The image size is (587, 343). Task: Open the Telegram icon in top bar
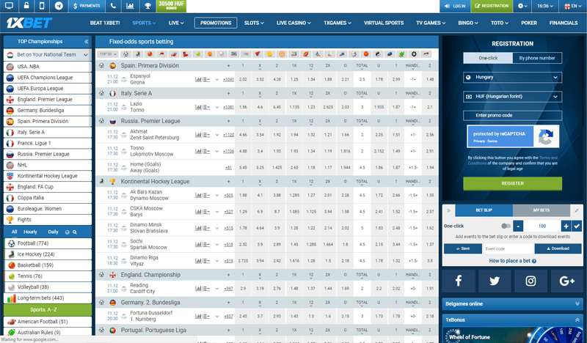pyautogui.click(x=59, y=6)
